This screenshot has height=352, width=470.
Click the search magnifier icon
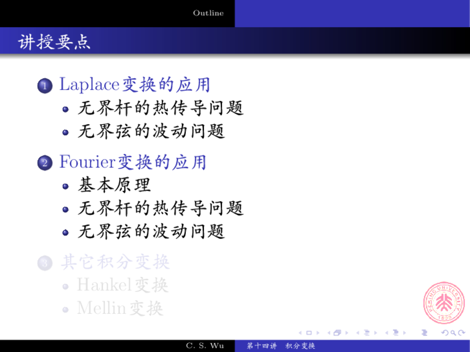453,333
